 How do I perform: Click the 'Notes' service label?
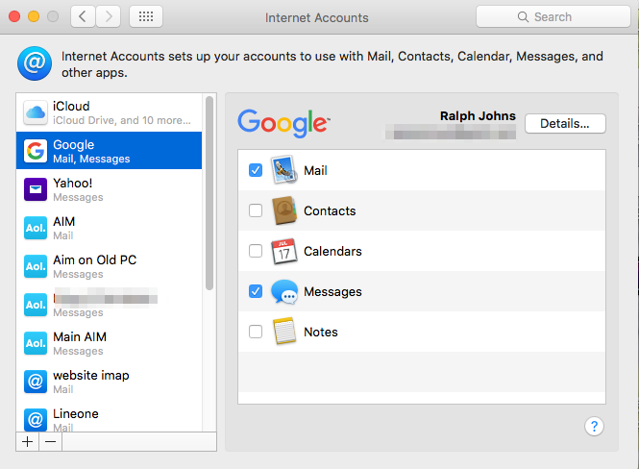click(321, 333)
